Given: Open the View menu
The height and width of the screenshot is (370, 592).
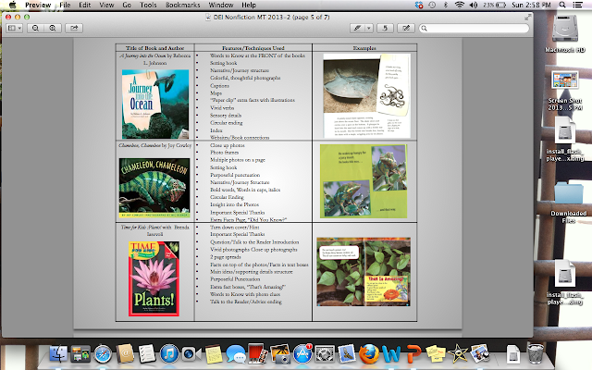Looking at the screenshot, I should (106, 5).
